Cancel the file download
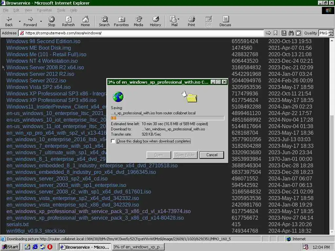The height and width of the screenshot is (251, 335). pyautogui.click(x=212, y=155)
